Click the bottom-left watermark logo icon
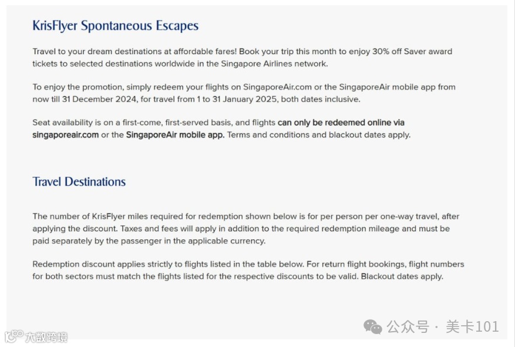The image size is (515, 347). 14,336
